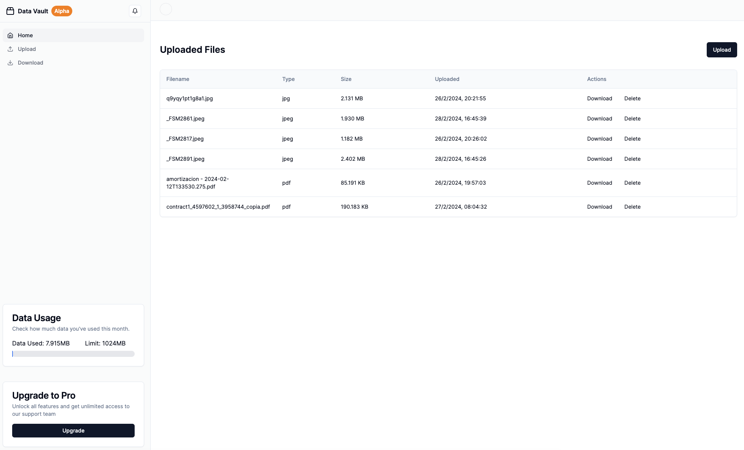Click the Data Vault box logo icon
744x450 pixels.
coord(10,11)
